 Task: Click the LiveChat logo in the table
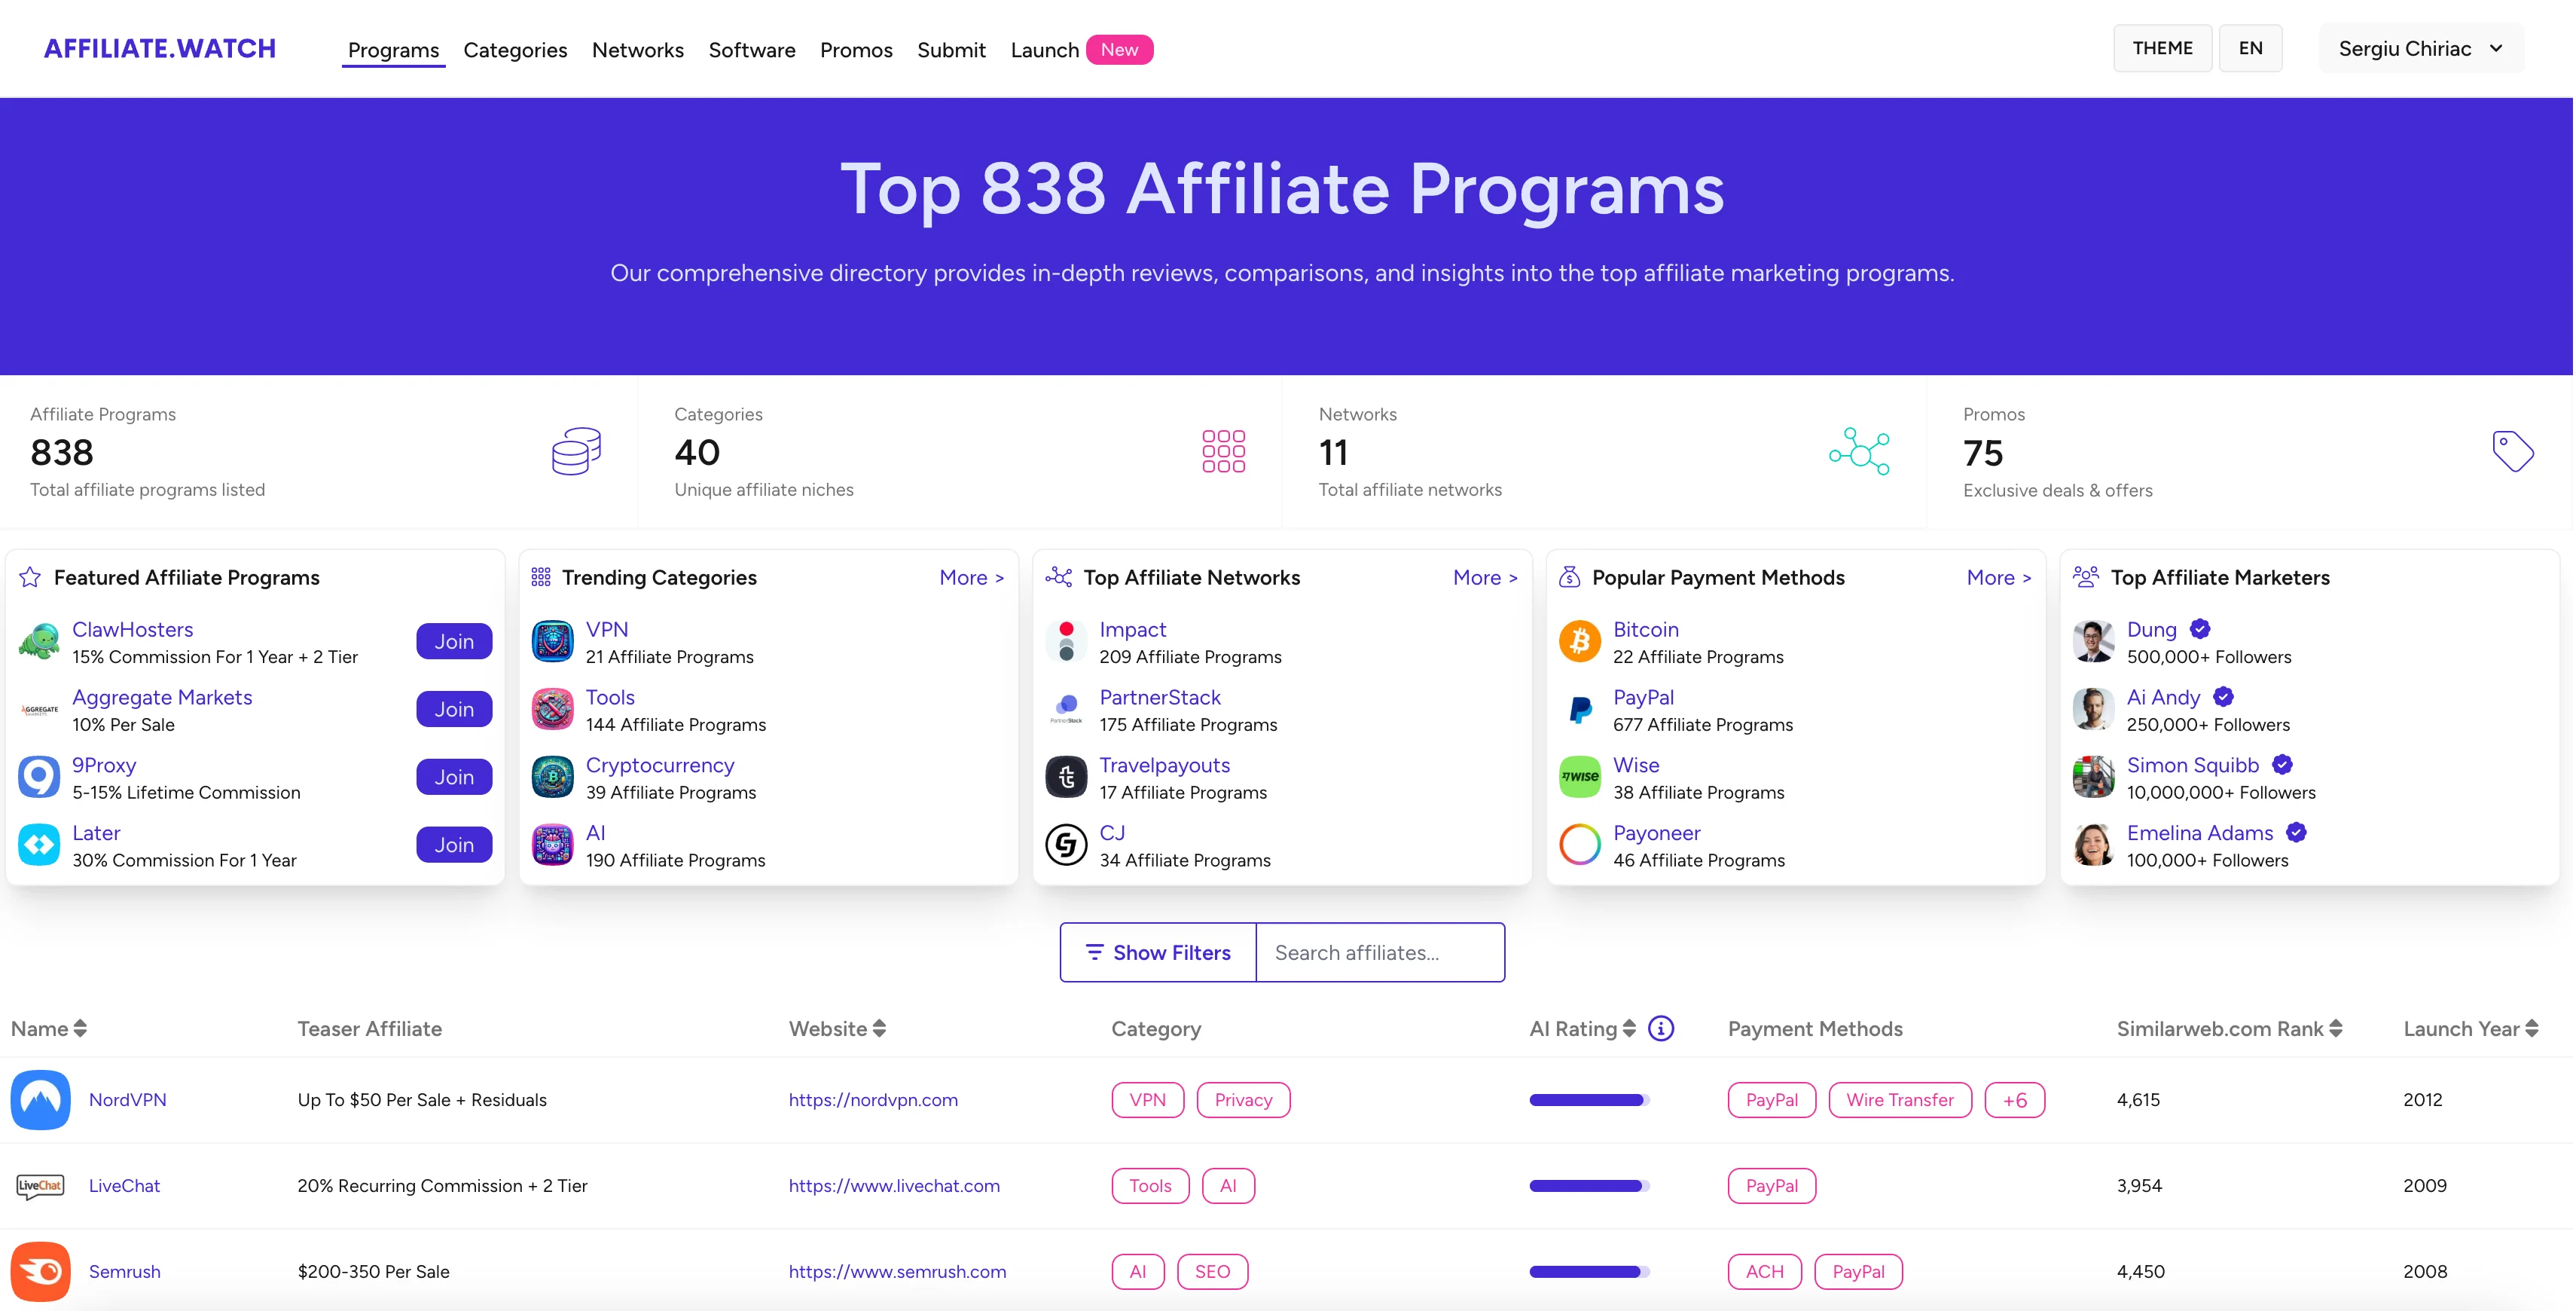[x=40, y=1186]
